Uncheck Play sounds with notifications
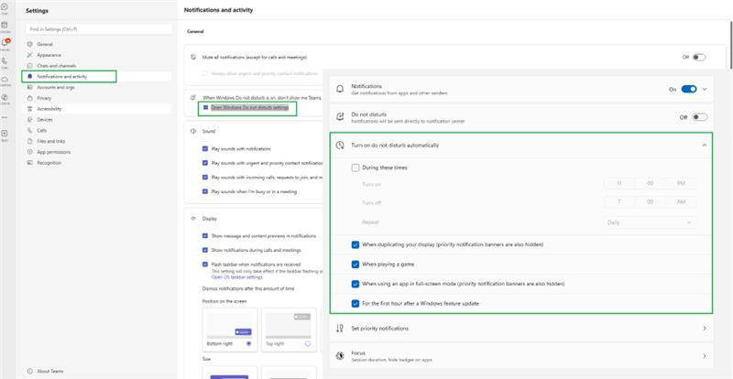This screenshot has width=733, height=379. [204, 148]
